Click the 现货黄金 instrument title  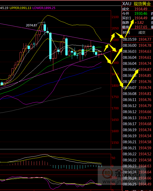143,4
